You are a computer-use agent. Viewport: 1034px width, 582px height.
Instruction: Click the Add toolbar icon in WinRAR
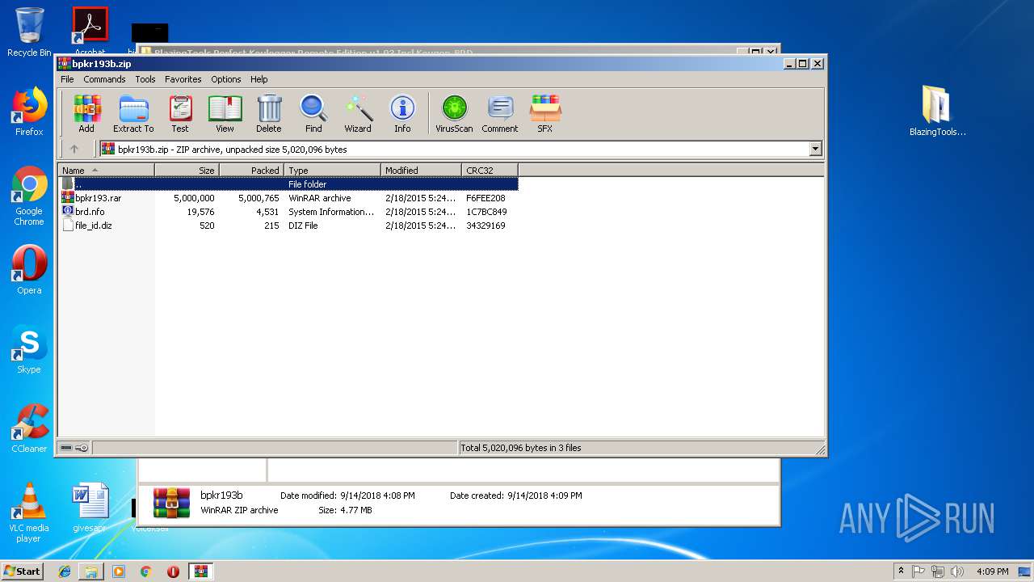(x=86, y=113)
